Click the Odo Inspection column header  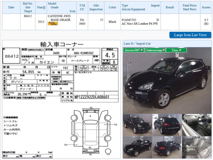(96, 7)
